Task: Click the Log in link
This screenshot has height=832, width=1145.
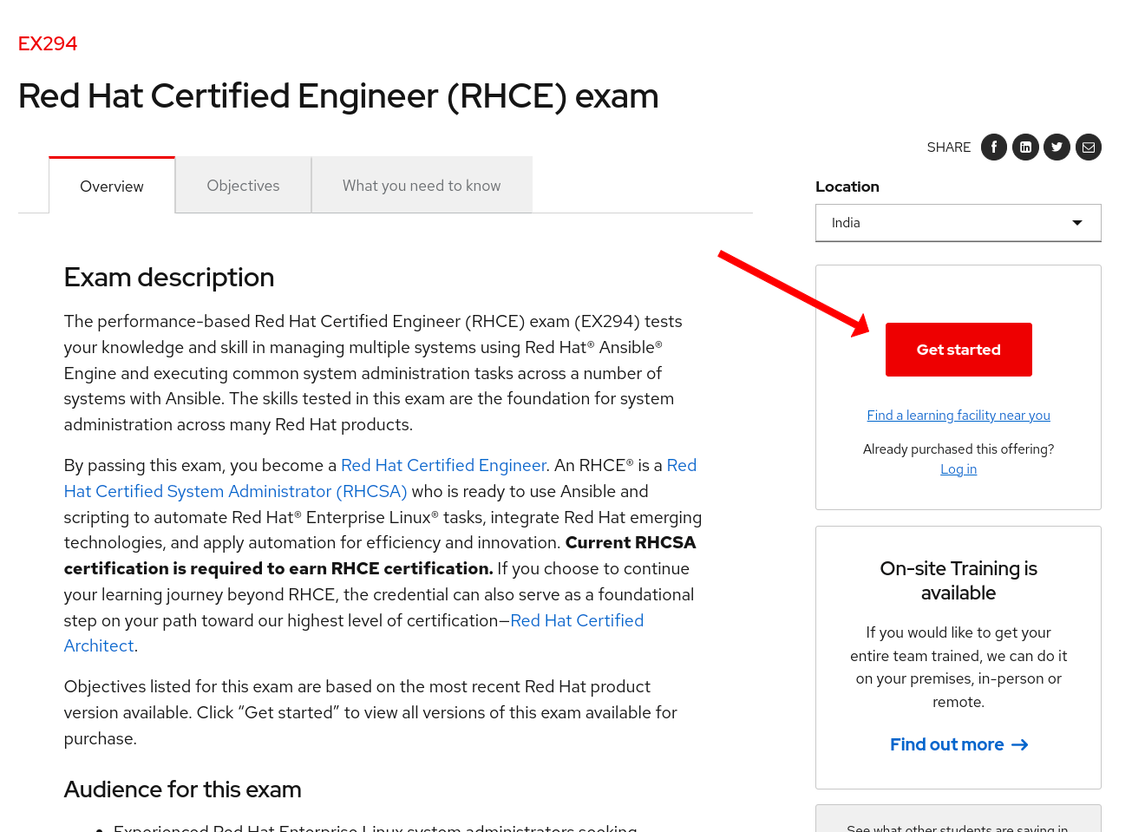Action: click(958, 468)
